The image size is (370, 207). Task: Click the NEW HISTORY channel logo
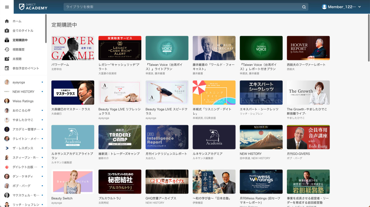coord(7,92)
